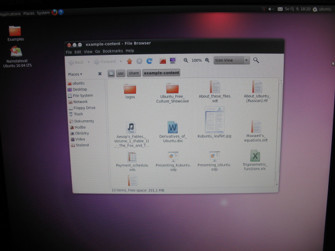Open Trash in the sidebar
The image size is (335, 251).
[x=76, y=114]
